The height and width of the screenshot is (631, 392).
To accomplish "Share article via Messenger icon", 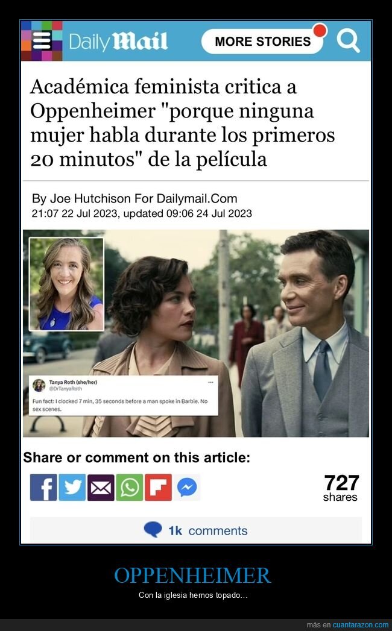I will pyautogui.click(x=187, y=488).
